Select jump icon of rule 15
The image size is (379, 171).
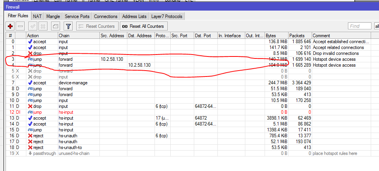point(30,130)
